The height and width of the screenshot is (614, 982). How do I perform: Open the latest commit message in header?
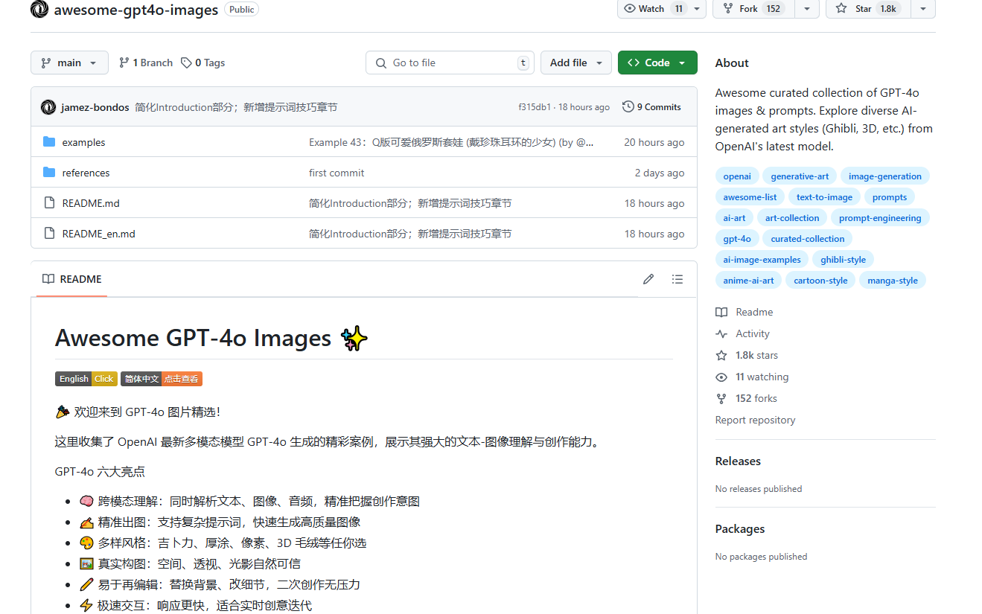pyautogui.click(x=236, y=107)
